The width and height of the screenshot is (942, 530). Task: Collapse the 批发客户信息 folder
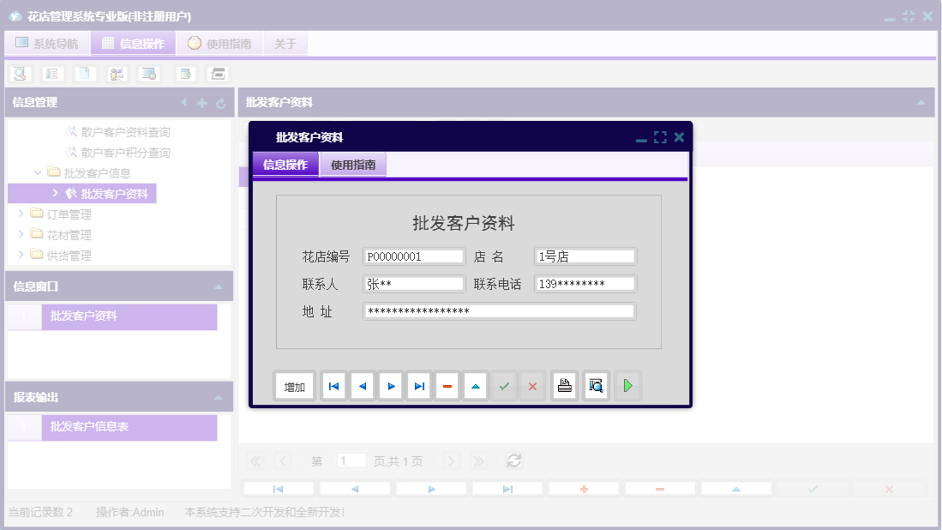click(x=37, y=172)
